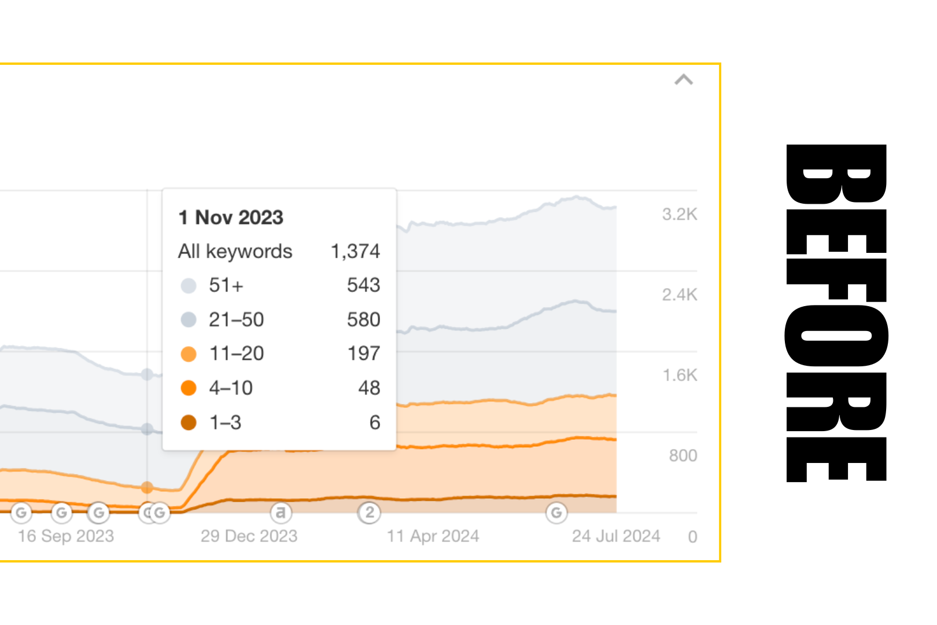Click the 51+ legend color dot
The image size is (937, 625).
(189, 285)
